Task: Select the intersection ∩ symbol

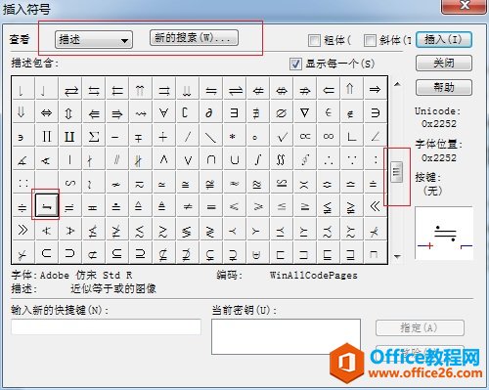Action: pyautogui.click(x=211, y=159)
